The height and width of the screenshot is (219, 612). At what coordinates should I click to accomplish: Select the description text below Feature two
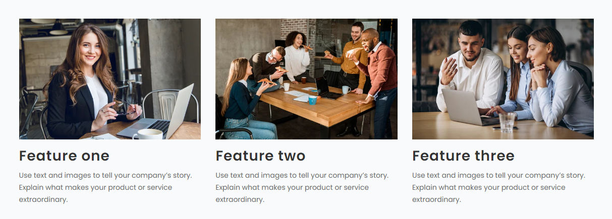(302, 187)
